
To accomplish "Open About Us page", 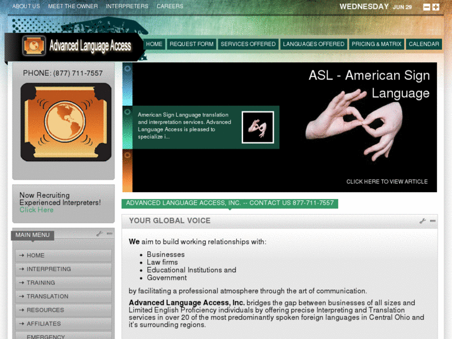I will click(x=26, y=6).
